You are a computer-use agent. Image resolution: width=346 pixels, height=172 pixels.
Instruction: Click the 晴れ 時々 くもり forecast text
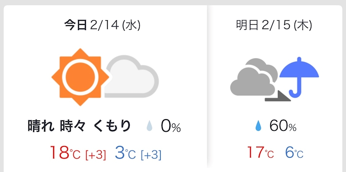pos(79,127)
